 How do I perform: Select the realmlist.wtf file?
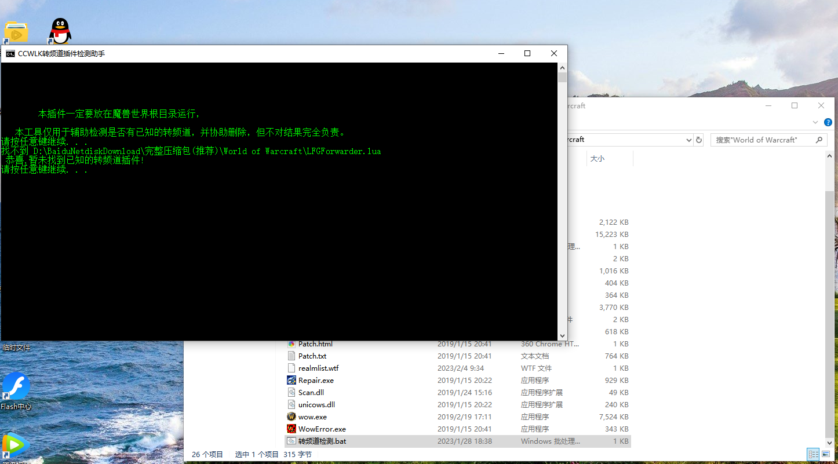click(318, 368)
